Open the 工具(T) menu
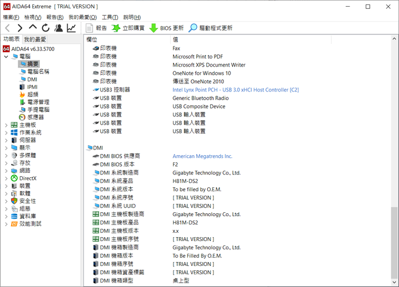This screenshot has width=399, height=287. (110, 17)
